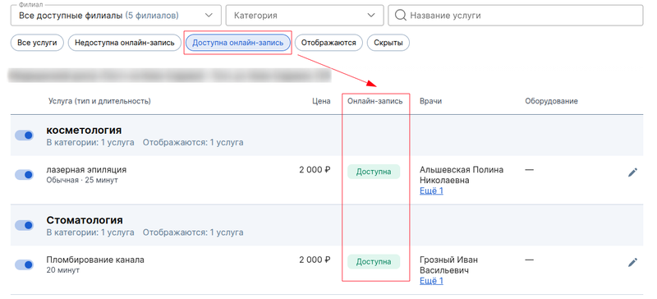Select the Все услуги filter

tap(37, 43)
